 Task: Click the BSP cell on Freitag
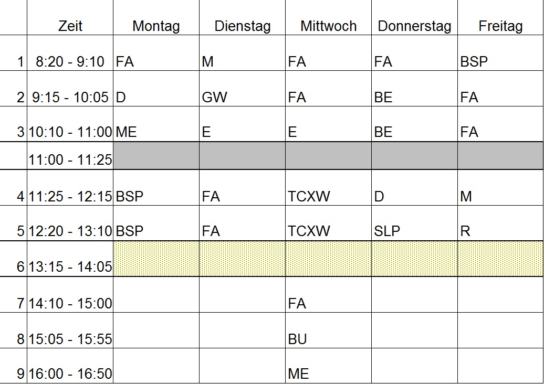[x=500, y=53]
